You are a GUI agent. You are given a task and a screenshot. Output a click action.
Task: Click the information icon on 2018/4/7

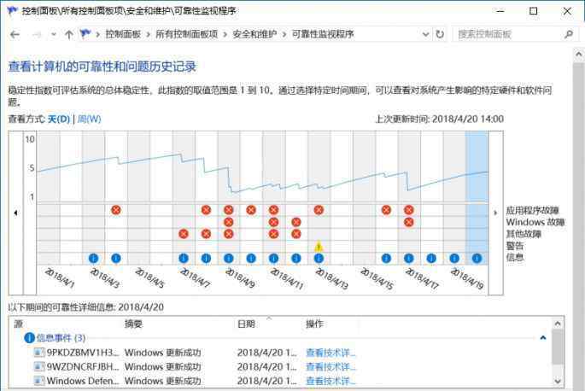(x=184, y=258)
